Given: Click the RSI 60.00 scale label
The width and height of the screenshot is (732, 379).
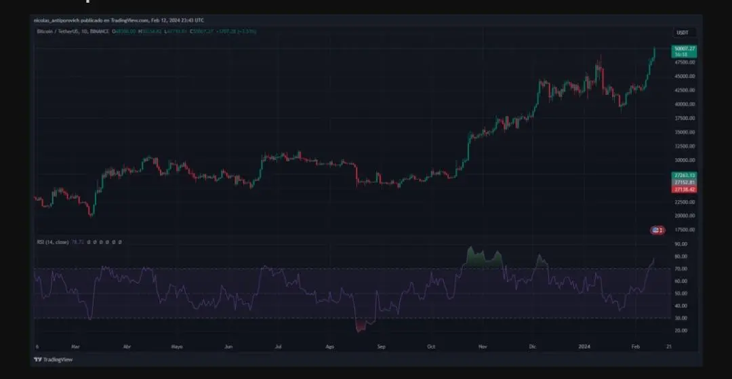Looking at the screenshot, I should click(x=681, y=281).
